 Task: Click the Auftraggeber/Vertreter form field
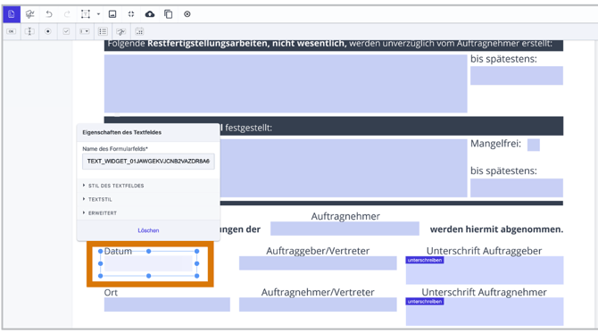point(318,263)
